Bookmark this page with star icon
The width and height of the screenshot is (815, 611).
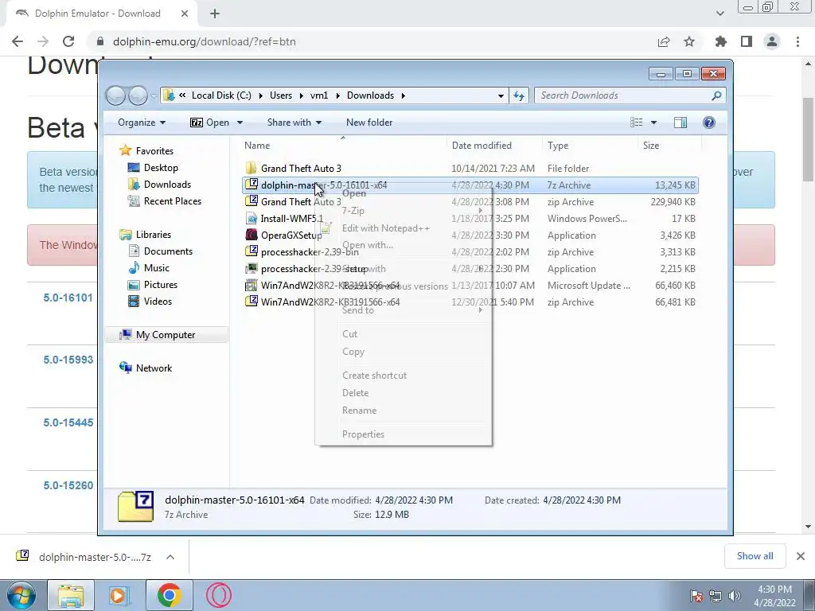[689, 41]
